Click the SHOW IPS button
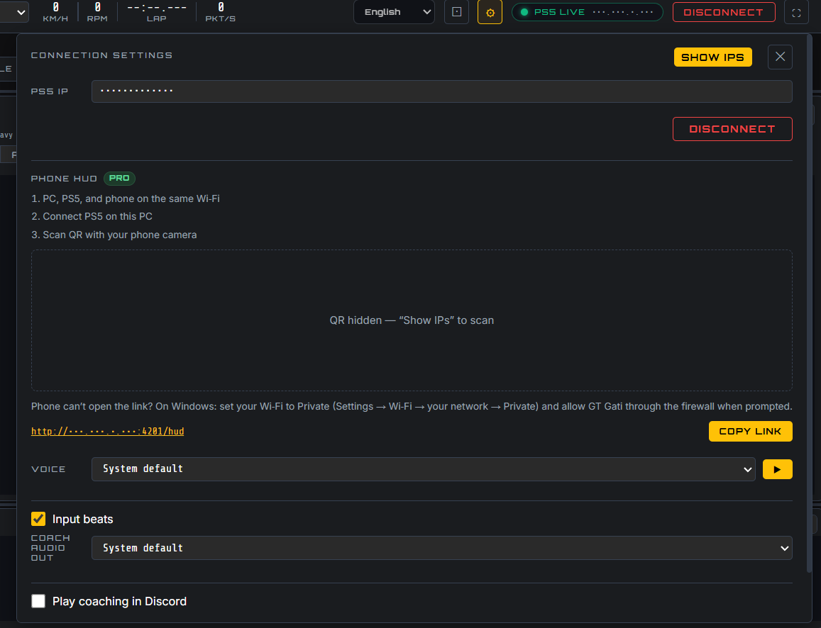 (x=712, y=57)
